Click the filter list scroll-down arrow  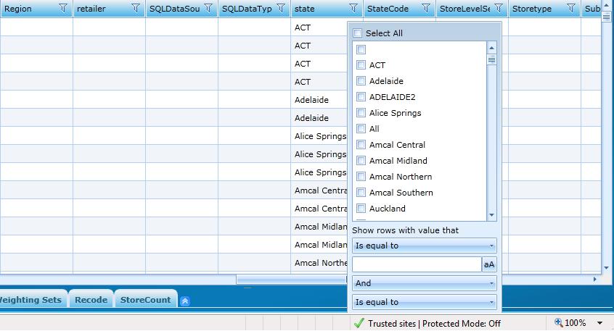pos(491,215)
